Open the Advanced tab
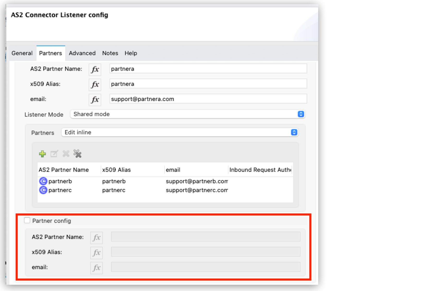Screen dimensions: 422x291 82,53
